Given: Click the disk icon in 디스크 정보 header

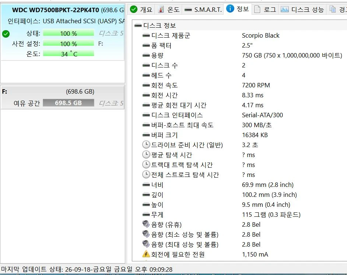Looking at the screenshot, I should pyautogui.click(x=138, y=25).
